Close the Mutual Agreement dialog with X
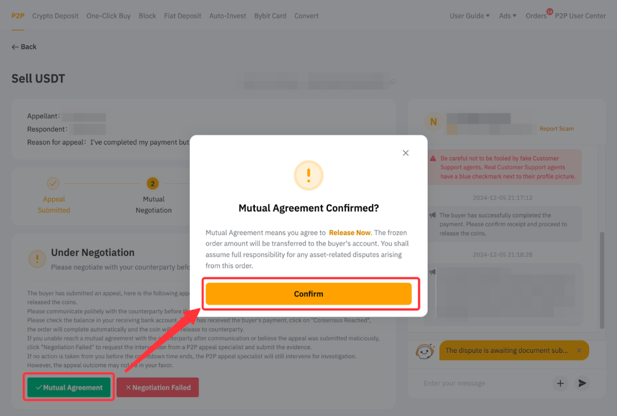 pos(406,153)
